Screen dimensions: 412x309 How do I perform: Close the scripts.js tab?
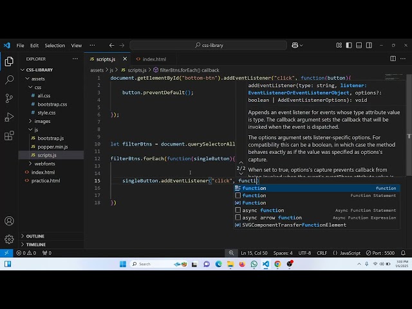point(125,59)
